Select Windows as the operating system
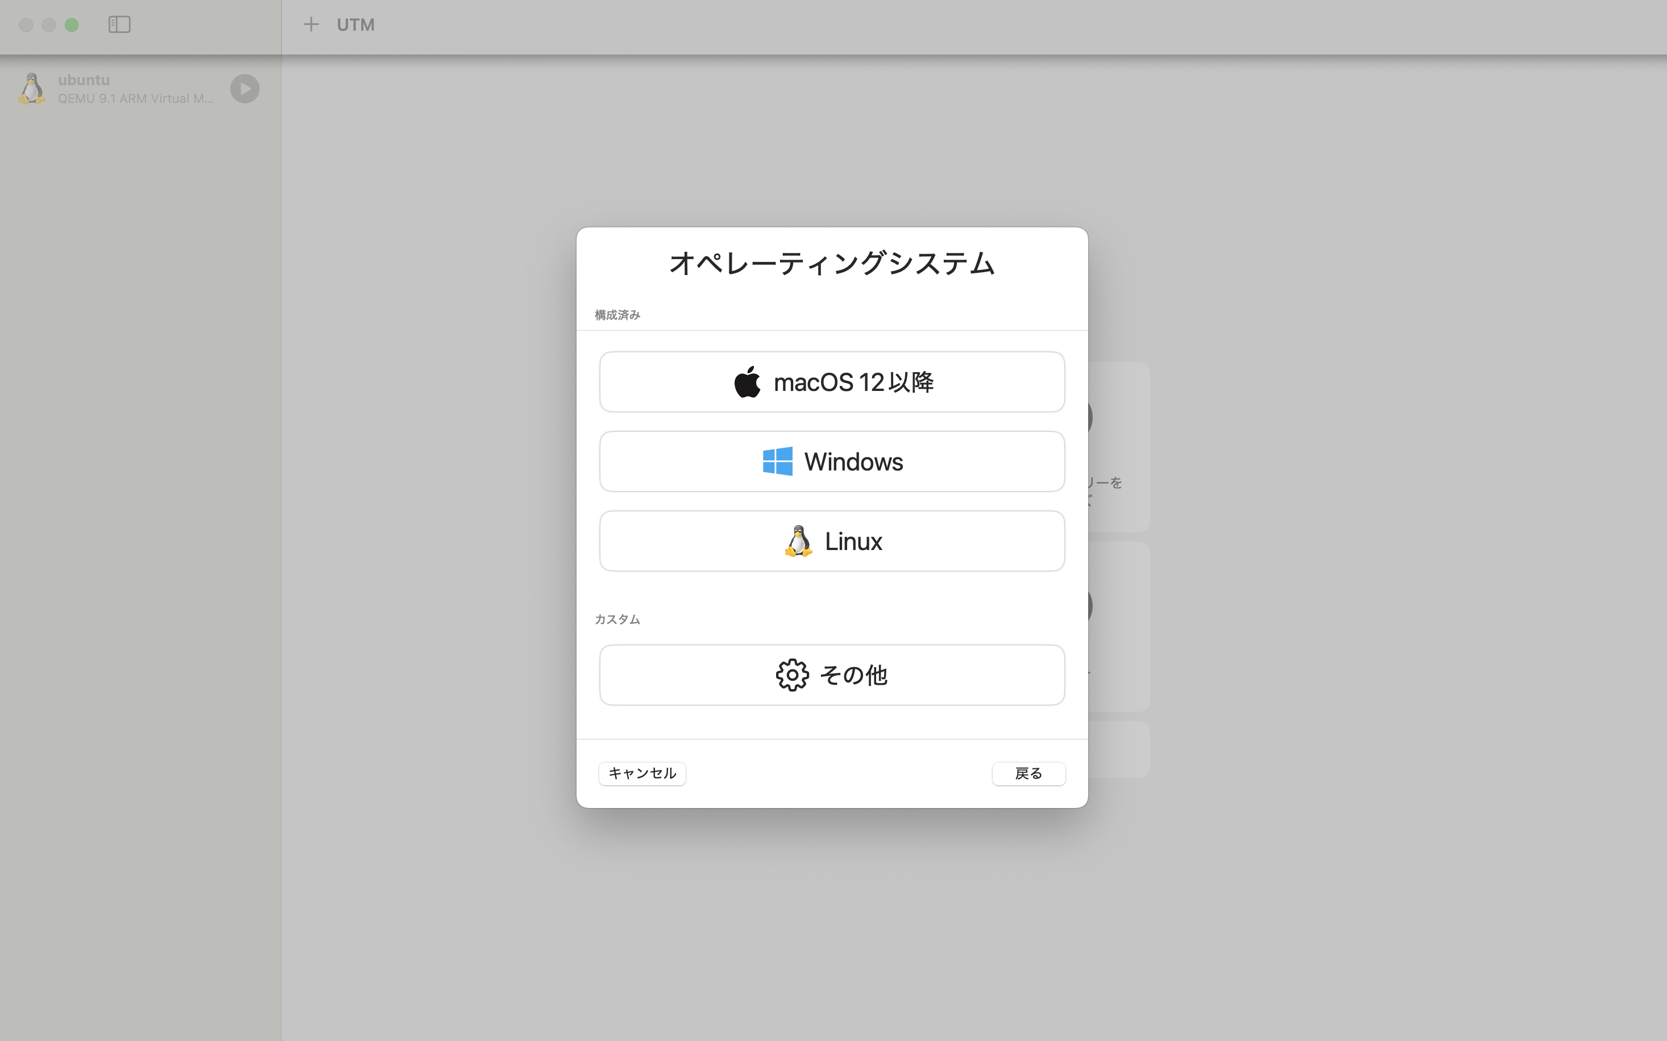This screenshot has height=1041, width=1667. point(832,461)
